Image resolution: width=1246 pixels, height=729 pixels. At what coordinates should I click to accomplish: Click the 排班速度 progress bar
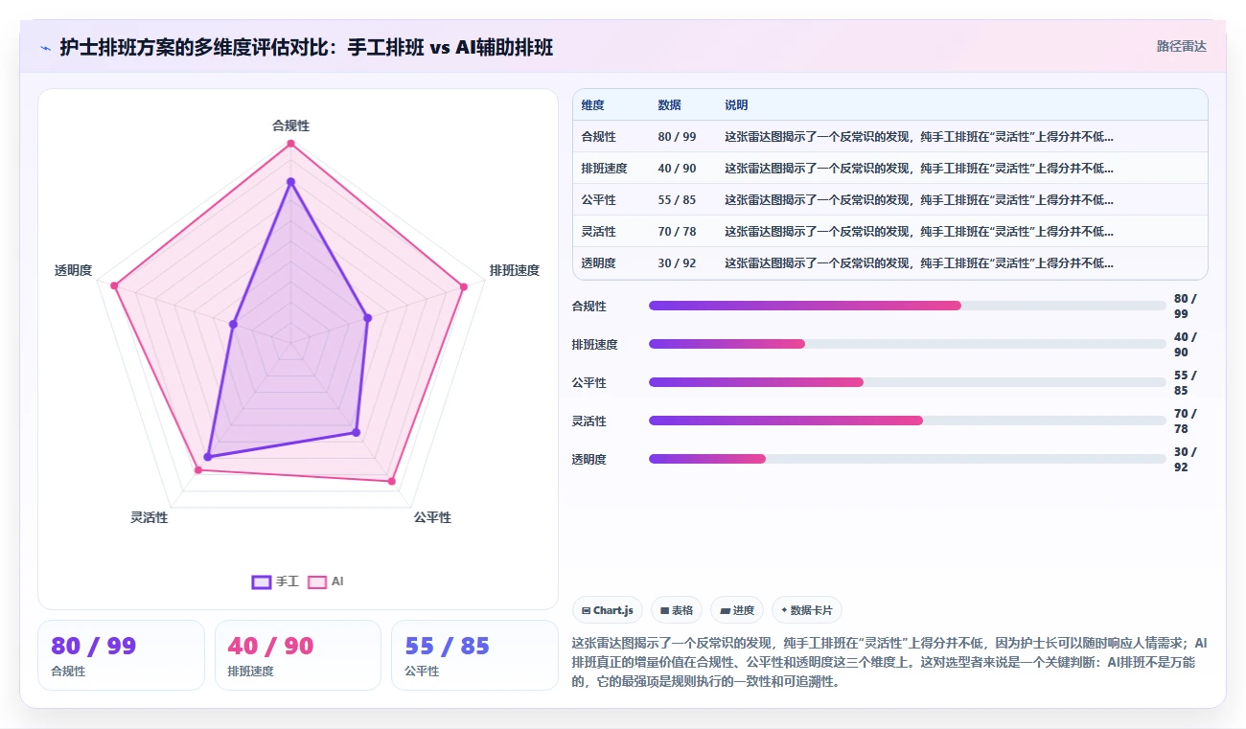coord(908,344)
